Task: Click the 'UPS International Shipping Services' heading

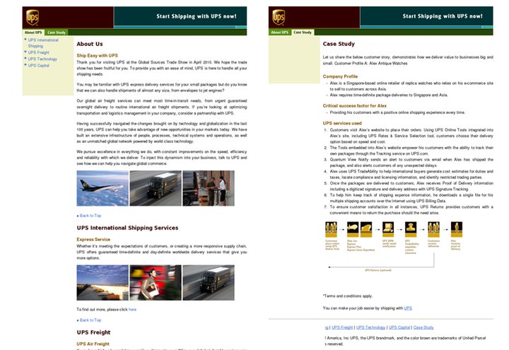Action: [x=127, y=228]
